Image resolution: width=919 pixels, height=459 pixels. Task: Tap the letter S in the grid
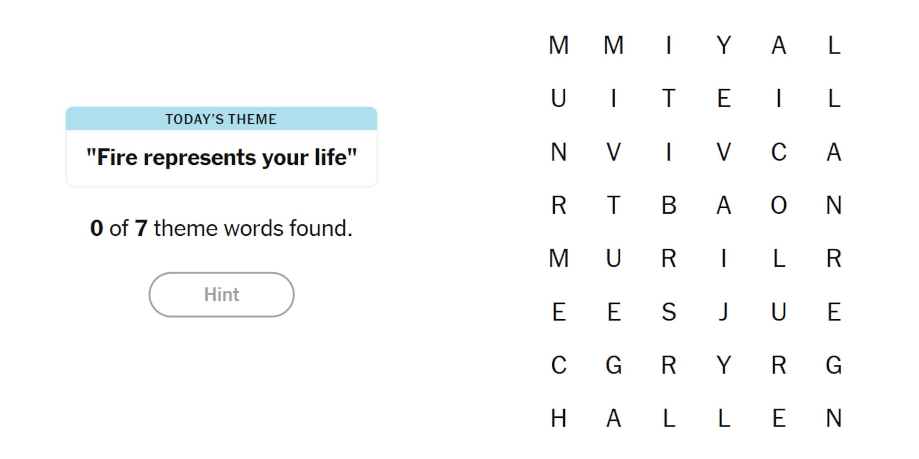point(669,312)
